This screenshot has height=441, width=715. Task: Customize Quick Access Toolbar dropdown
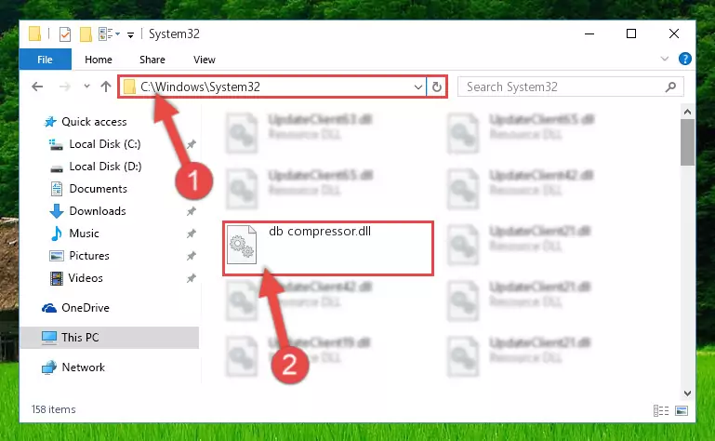point(130,34)
